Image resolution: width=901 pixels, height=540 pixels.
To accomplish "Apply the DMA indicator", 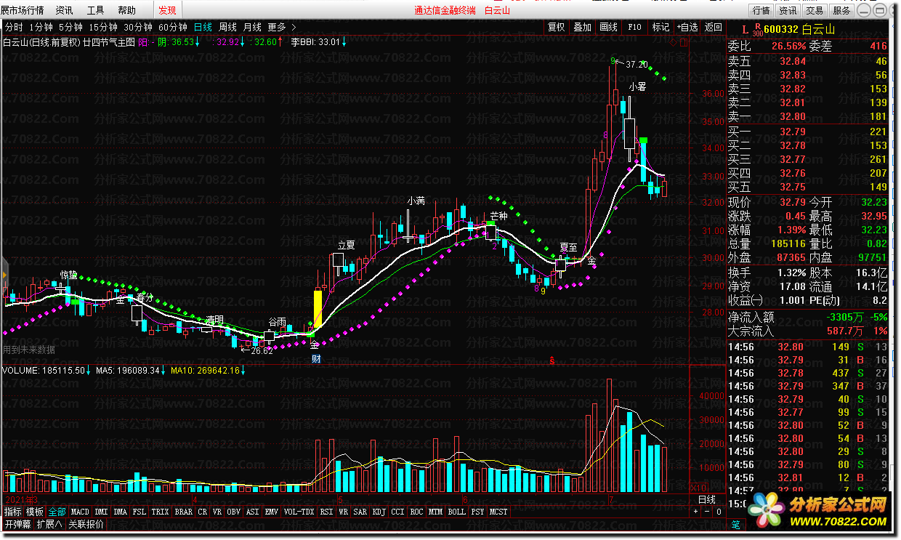I will (121, 512).
